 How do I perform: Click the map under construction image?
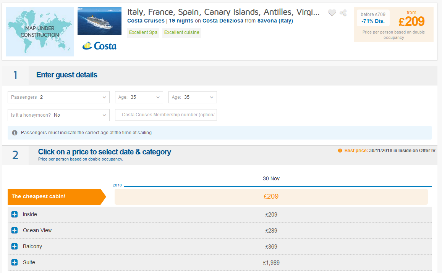[x=40, y=32]
